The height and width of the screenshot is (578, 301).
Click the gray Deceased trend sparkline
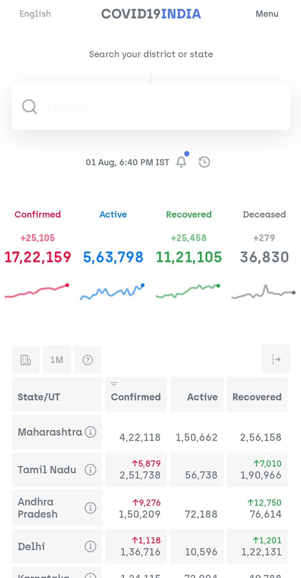tap(263, 292)
